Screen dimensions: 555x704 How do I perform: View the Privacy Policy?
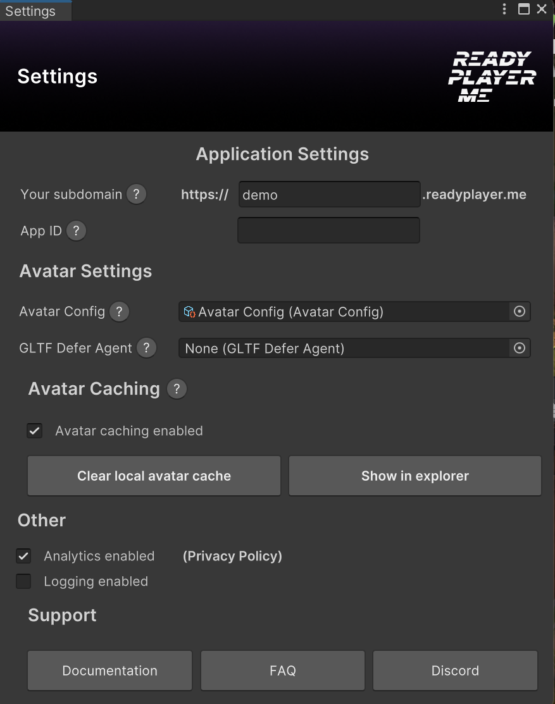point(232,556)
